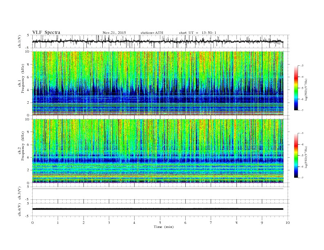Click the 'station=ATH' label
324x250 pixels.
pyautogui.click(x=152, y=33)
